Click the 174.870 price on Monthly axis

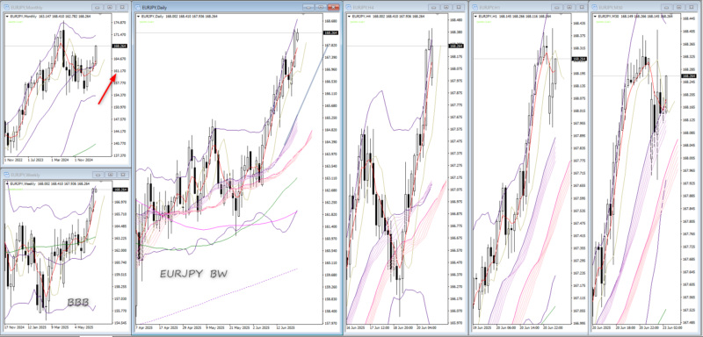coord(120,22)
